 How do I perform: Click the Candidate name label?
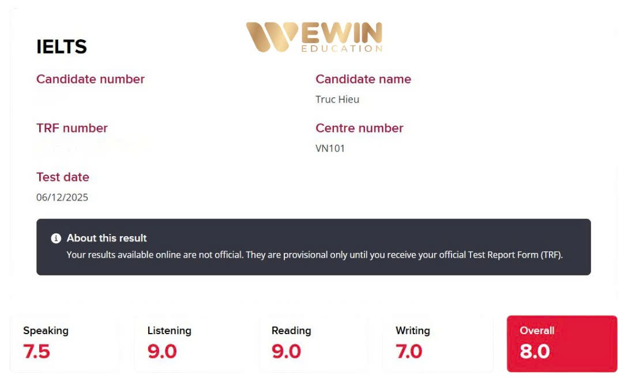point(363,79)
